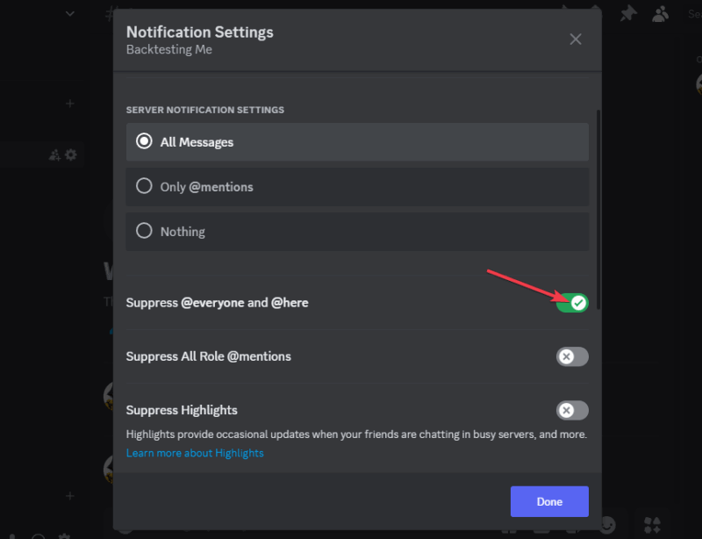Click the create invite icon beside channel
The width and height of the screenshot is (702, 539).
click(55, 155)
